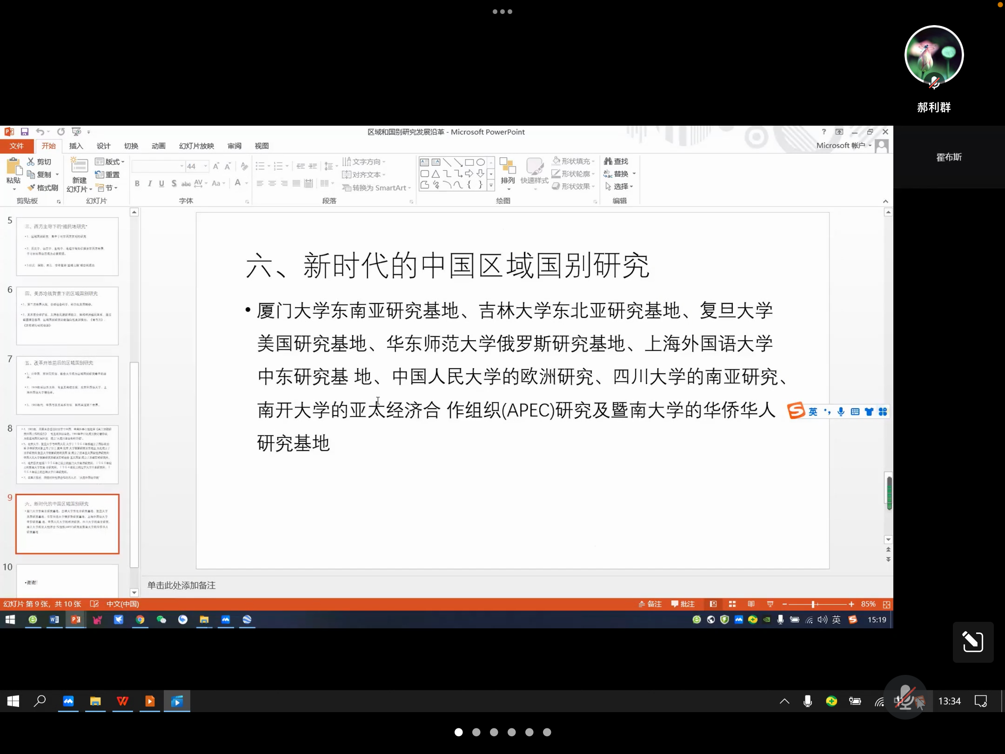Select slide 7 thumbnail
The image size is (1005, 754).
pos(67,385)
